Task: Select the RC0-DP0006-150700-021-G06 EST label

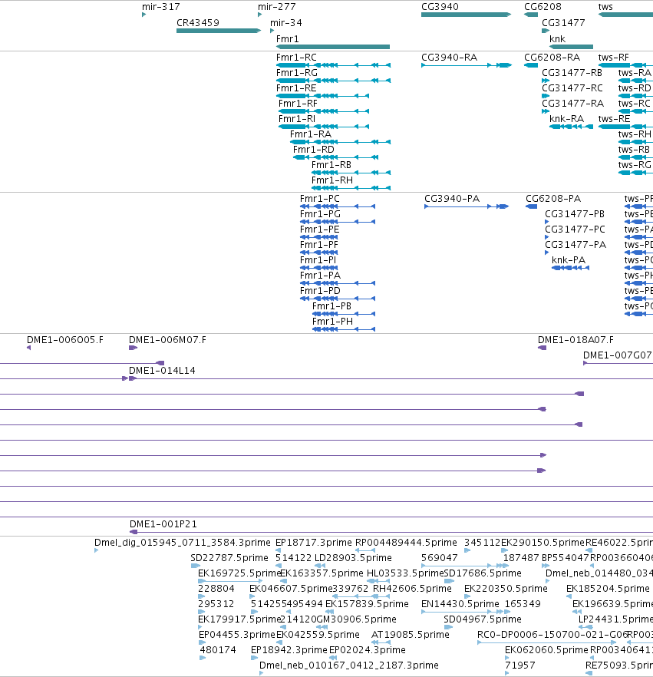Action: [x=552, y=635]
